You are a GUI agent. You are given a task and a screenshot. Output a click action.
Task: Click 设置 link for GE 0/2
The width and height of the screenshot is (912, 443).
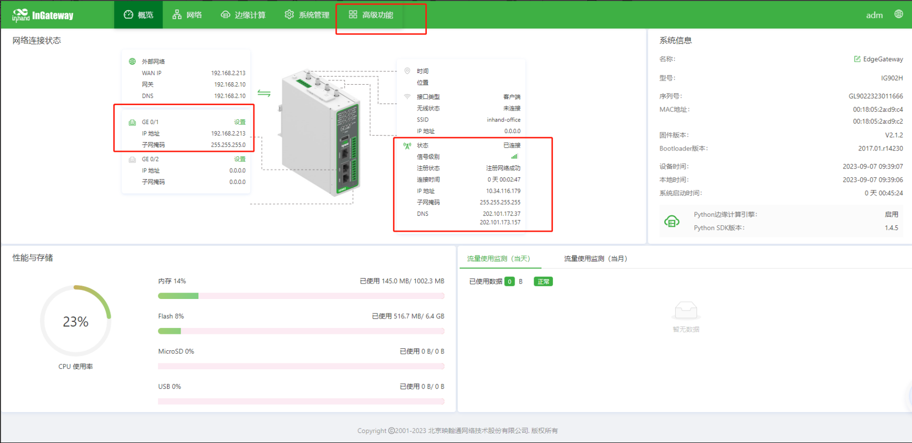[x=240, y=159]
